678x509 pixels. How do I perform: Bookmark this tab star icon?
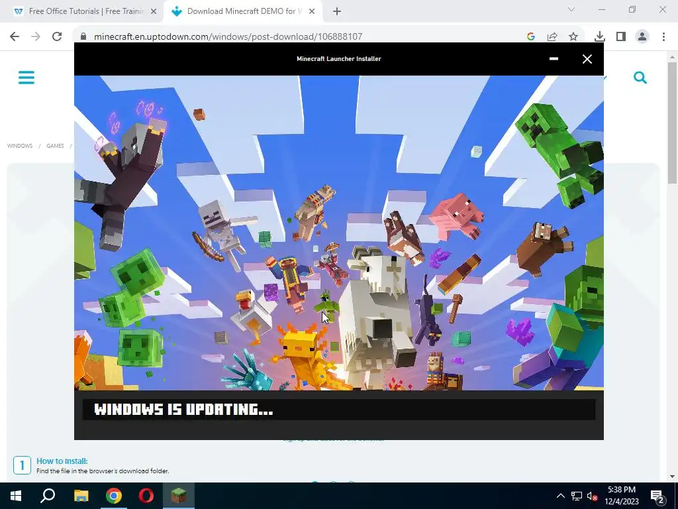coord(573,37)
